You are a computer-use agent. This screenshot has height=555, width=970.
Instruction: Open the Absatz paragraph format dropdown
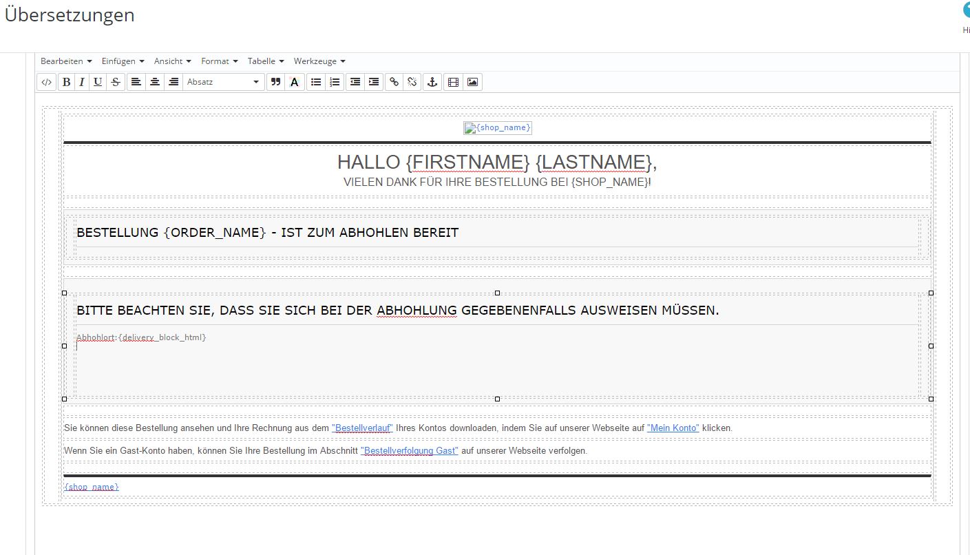pyautogui.click(x=224, y=82)
